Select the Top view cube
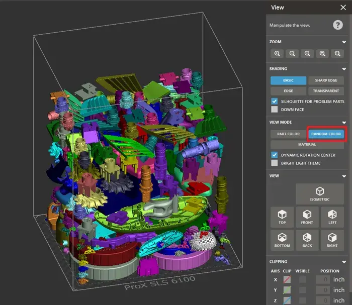Screen dimensions: 352x305 (x=282, y=216)
